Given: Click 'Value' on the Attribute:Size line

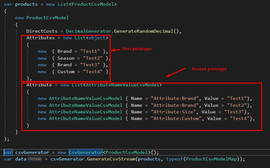Looking at the screenshot, I should click(x=209, y=112).
